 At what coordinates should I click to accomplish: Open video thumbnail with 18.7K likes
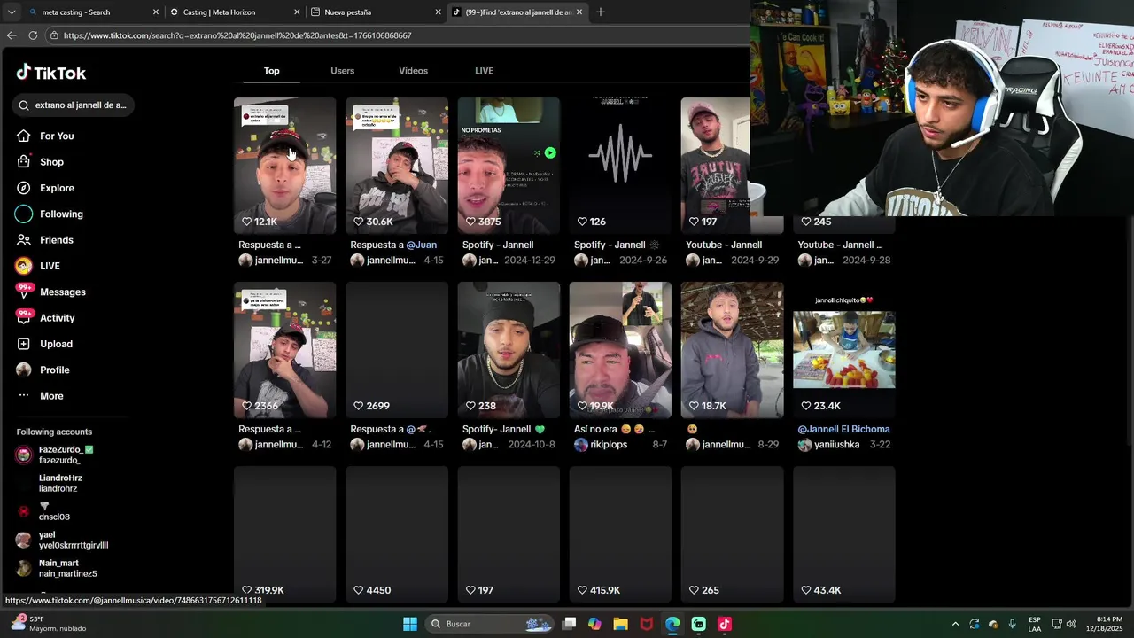(x=732, y=349)
